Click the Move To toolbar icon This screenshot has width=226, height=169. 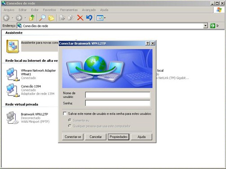[62, 18]
